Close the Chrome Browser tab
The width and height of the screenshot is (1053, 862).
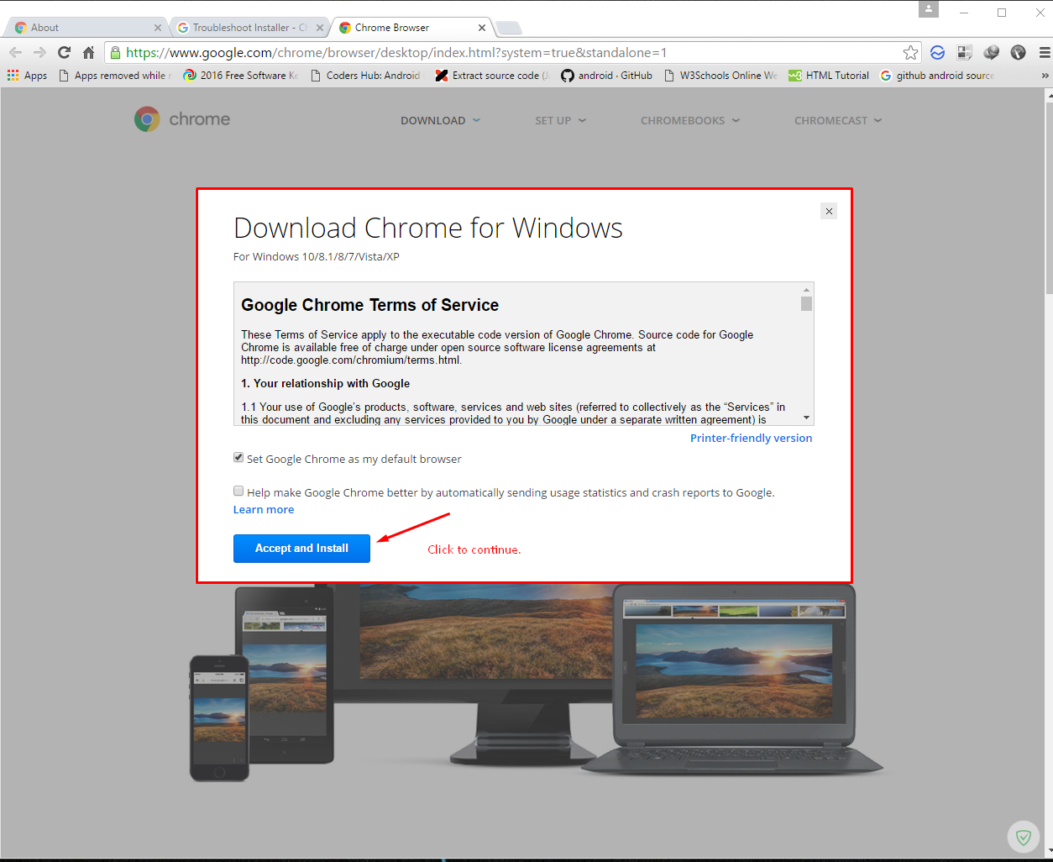click(x=482, y=28)
